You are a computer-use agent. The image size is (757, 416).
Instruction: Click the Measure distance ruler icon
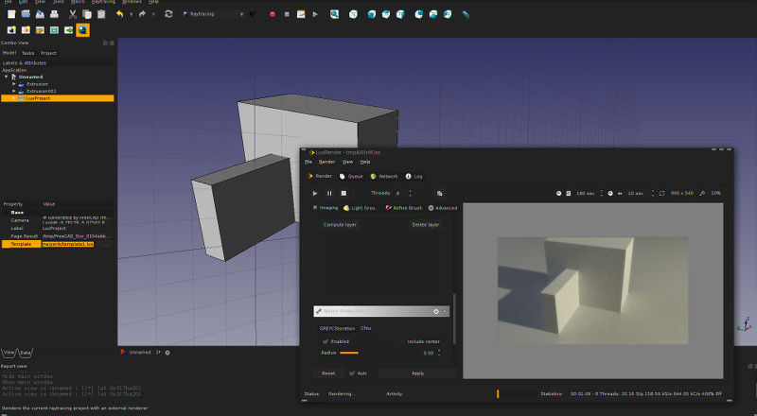466,14
